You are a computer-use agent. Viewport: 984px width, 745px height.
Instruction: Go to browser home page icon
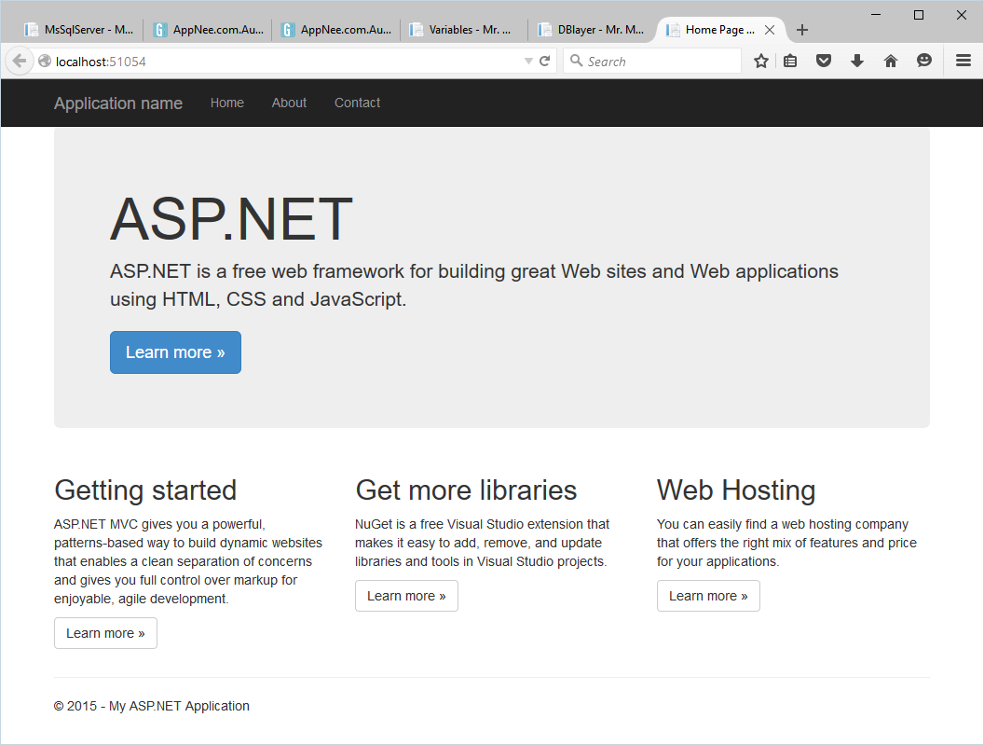(x=891, y=61)
